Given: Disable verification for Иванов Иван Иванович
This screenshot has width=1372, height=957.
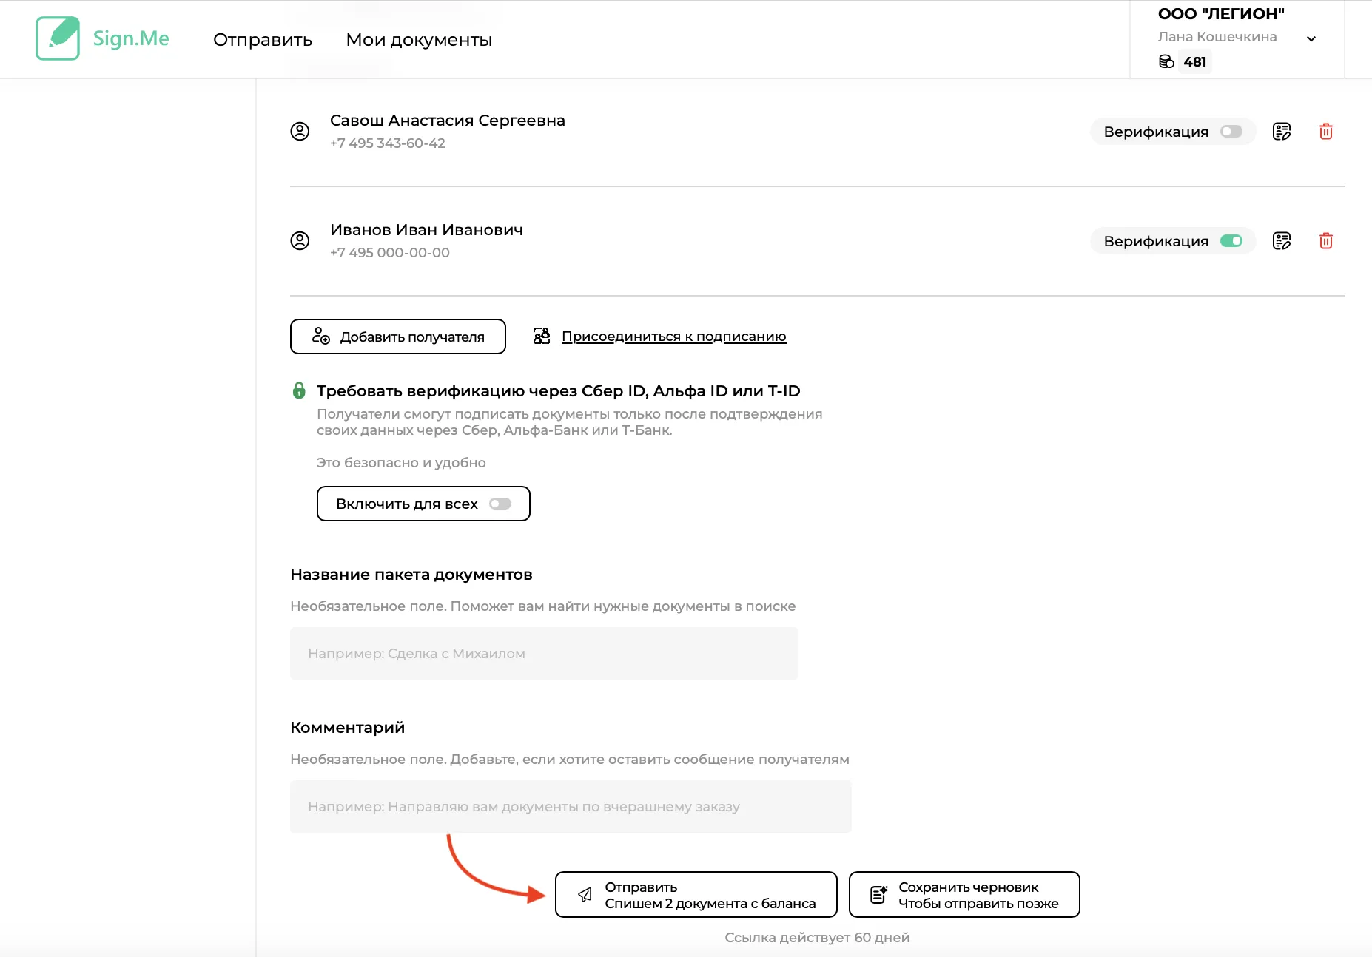Looking at the screenshot, I should click(1231, 241).
